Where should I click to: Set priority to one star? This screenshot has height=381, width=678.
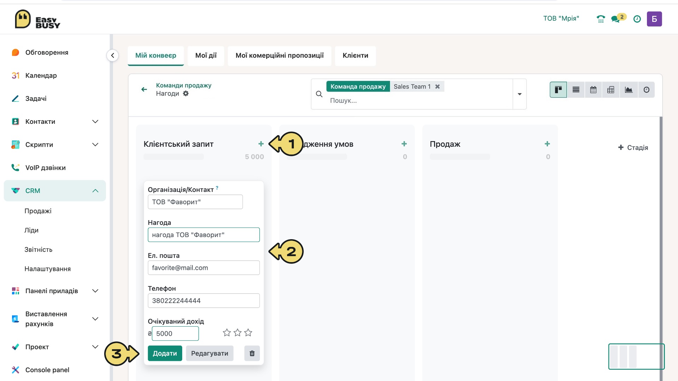pos(227,333)
